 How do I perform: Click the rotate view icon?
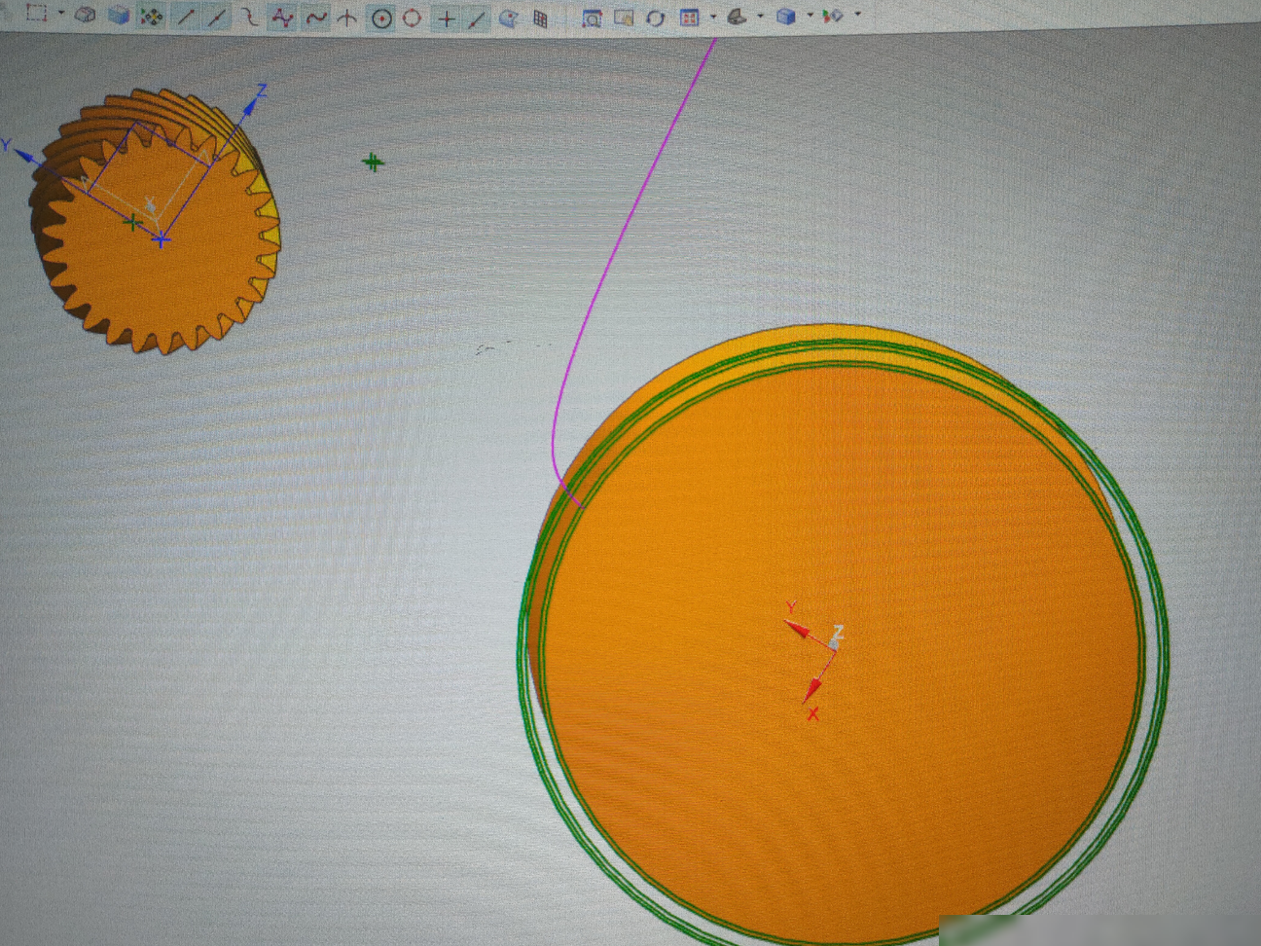pyautogui.click(x=656, y=18)
